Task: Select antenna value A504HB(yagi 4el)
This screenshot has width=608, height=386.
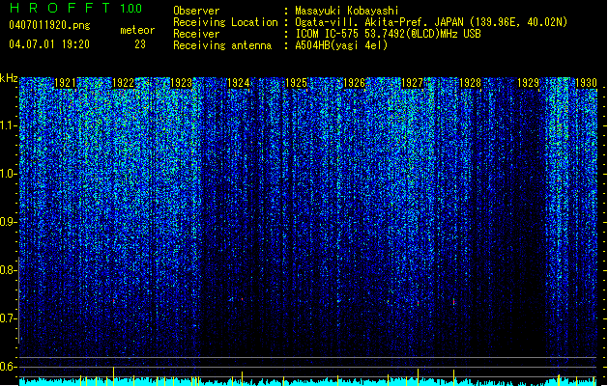Action: 341,45
